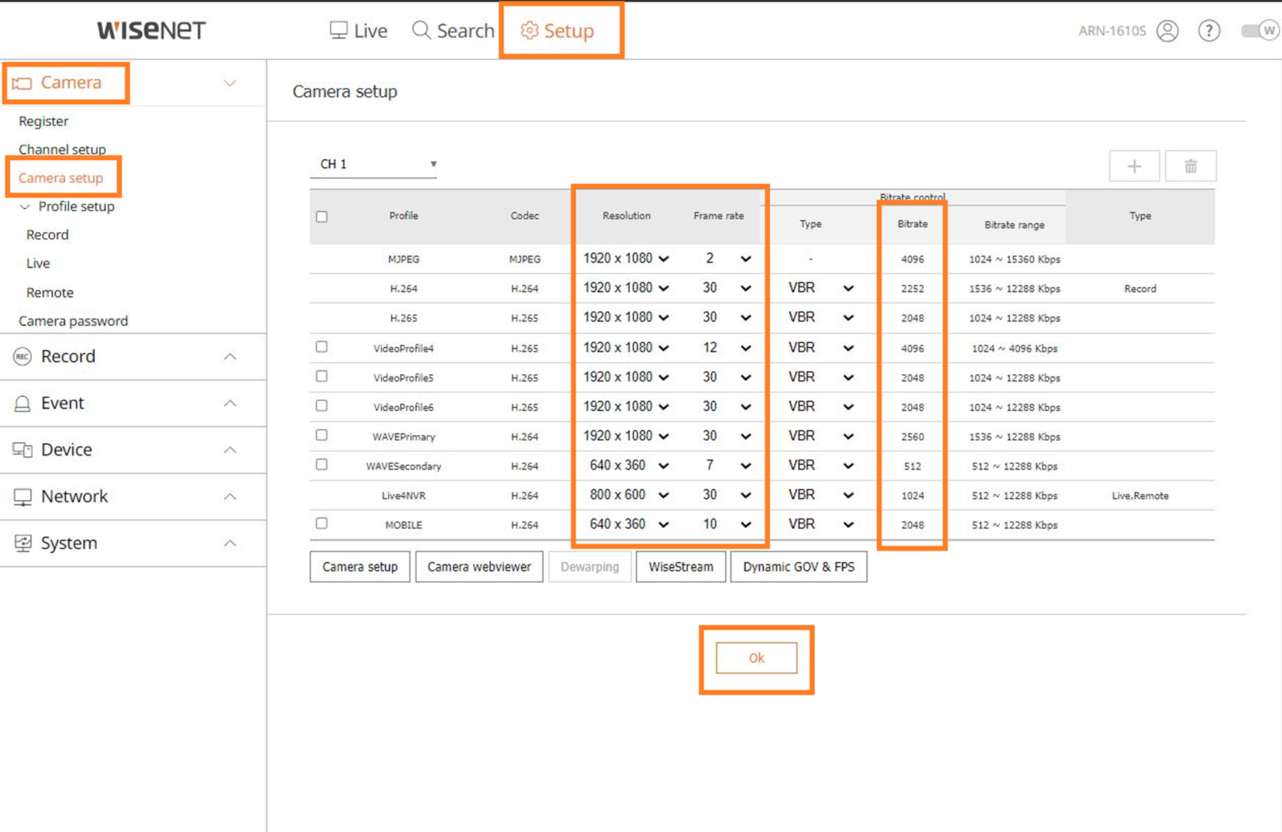Viewport: 1282px width, 832px height.
Task: Click the Network monitor icon
Action: 22,497
